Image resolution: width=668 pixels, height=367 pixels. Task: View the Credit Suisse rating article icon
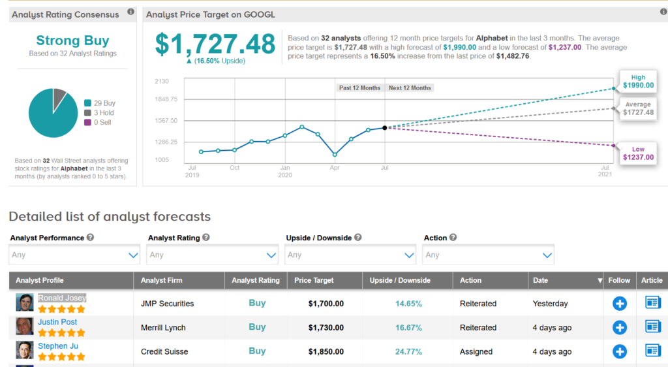click(x=652, y=351)
